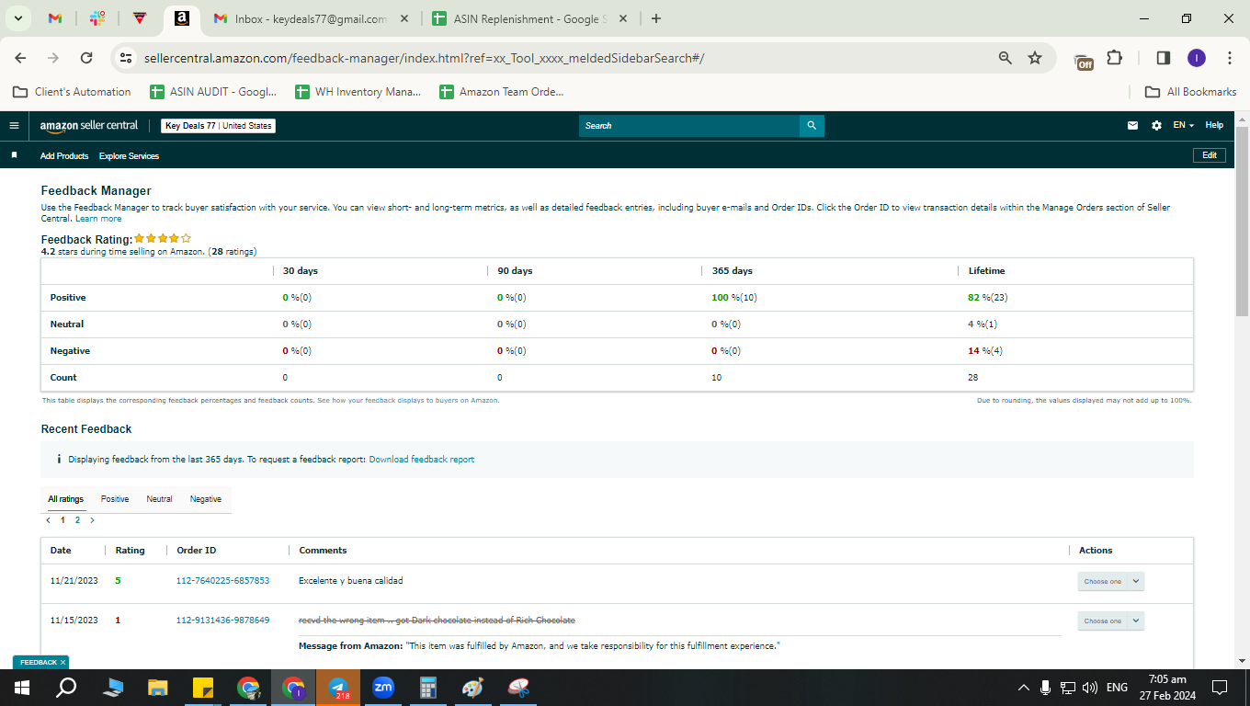The width and height of the screenshot is (1250, 706).
Task: Go back with the browser back arrow
Action: point(20,58)
